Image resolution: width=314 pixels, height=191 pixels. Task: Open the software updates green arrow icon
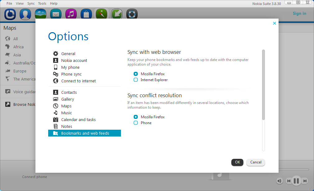117,14
